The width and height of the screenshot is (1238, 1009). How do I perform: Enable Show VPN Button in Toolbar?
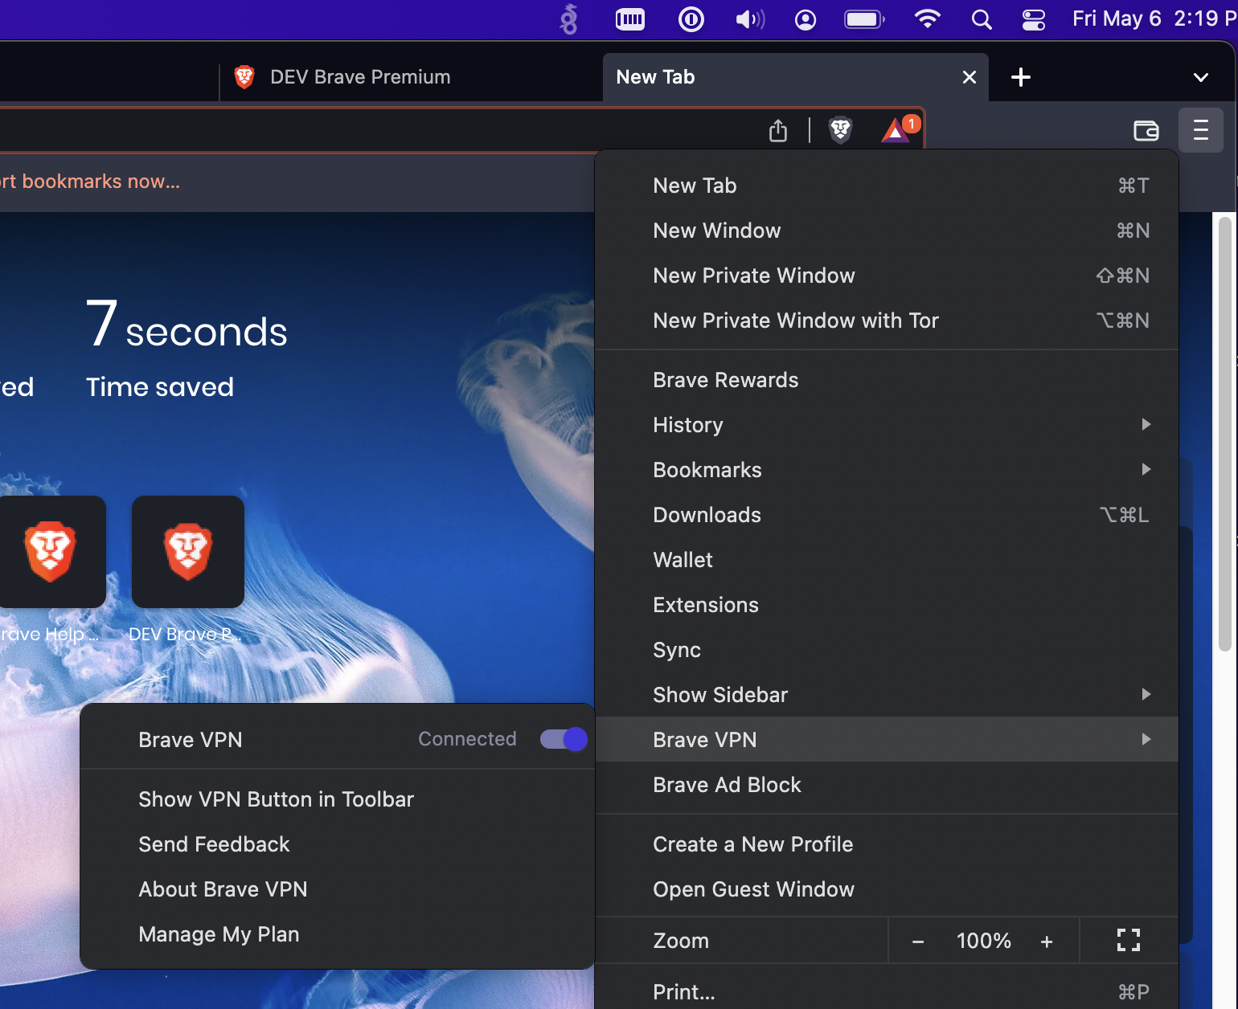pos(276,799)
